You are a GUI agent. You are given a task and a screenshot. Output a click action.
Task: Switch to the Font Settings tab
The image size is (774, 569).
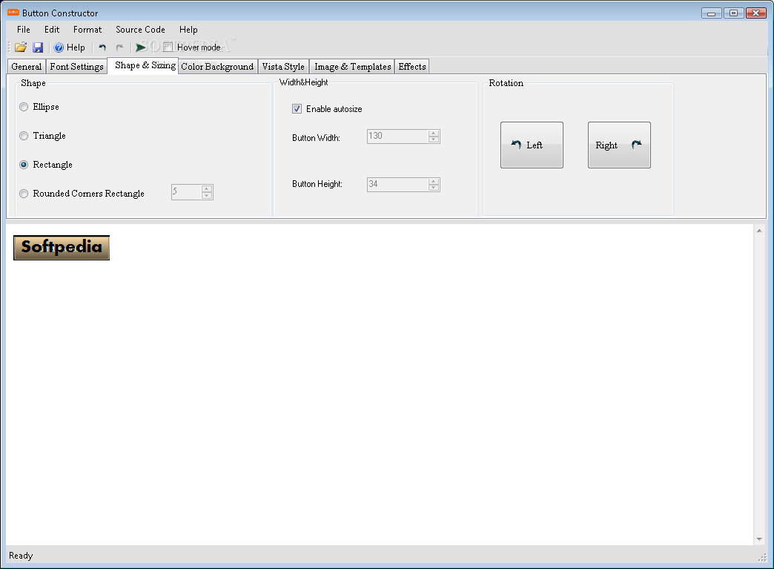pos(76,67)
